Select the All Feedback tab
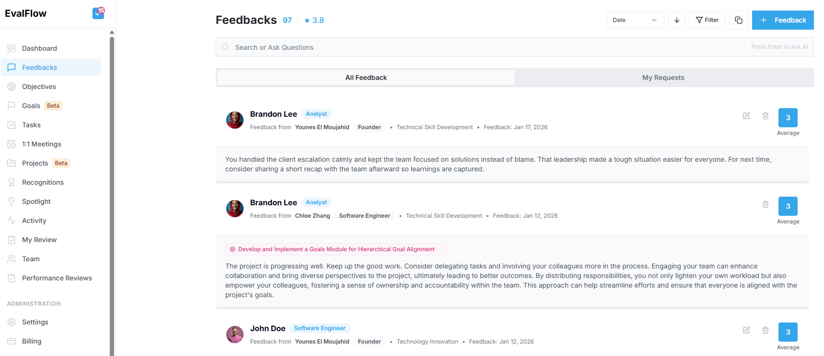Image resolution: width=824 pixels, height=356 pixels. click(x=366, y=78)
